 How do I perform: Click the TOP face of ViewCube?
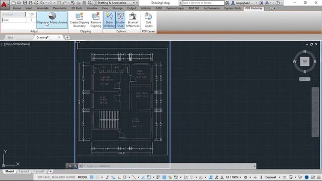(305, 61)
